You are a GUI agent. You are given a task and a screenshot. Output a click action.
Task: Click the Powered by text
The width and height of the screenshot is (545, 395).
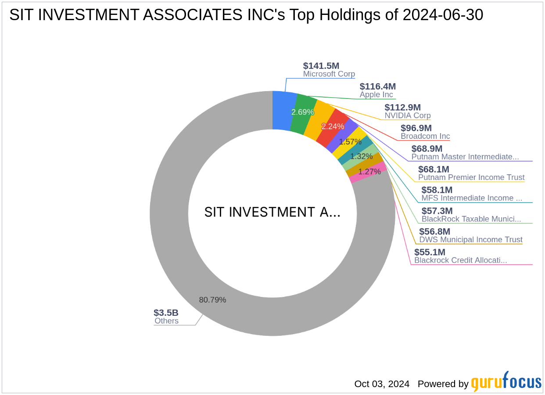443,384
